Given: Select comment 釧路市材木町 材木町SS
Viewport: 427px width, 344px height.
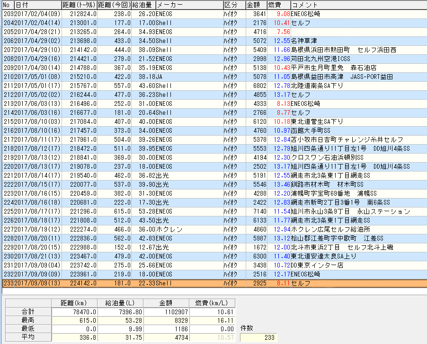Looking at the screenshot, I should click(327, 184).
